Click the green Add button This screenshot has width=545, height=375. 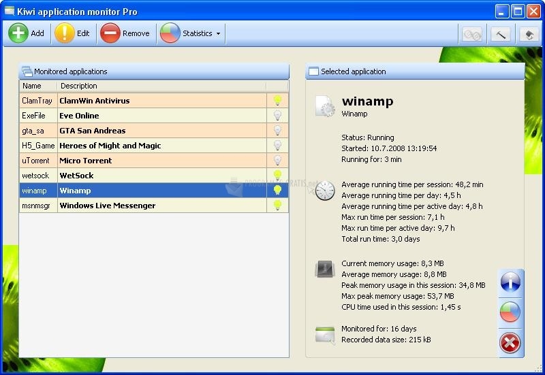pos(27,33)
